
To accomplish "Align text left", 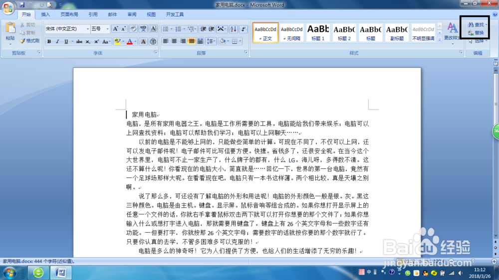I will pos(166,41).
